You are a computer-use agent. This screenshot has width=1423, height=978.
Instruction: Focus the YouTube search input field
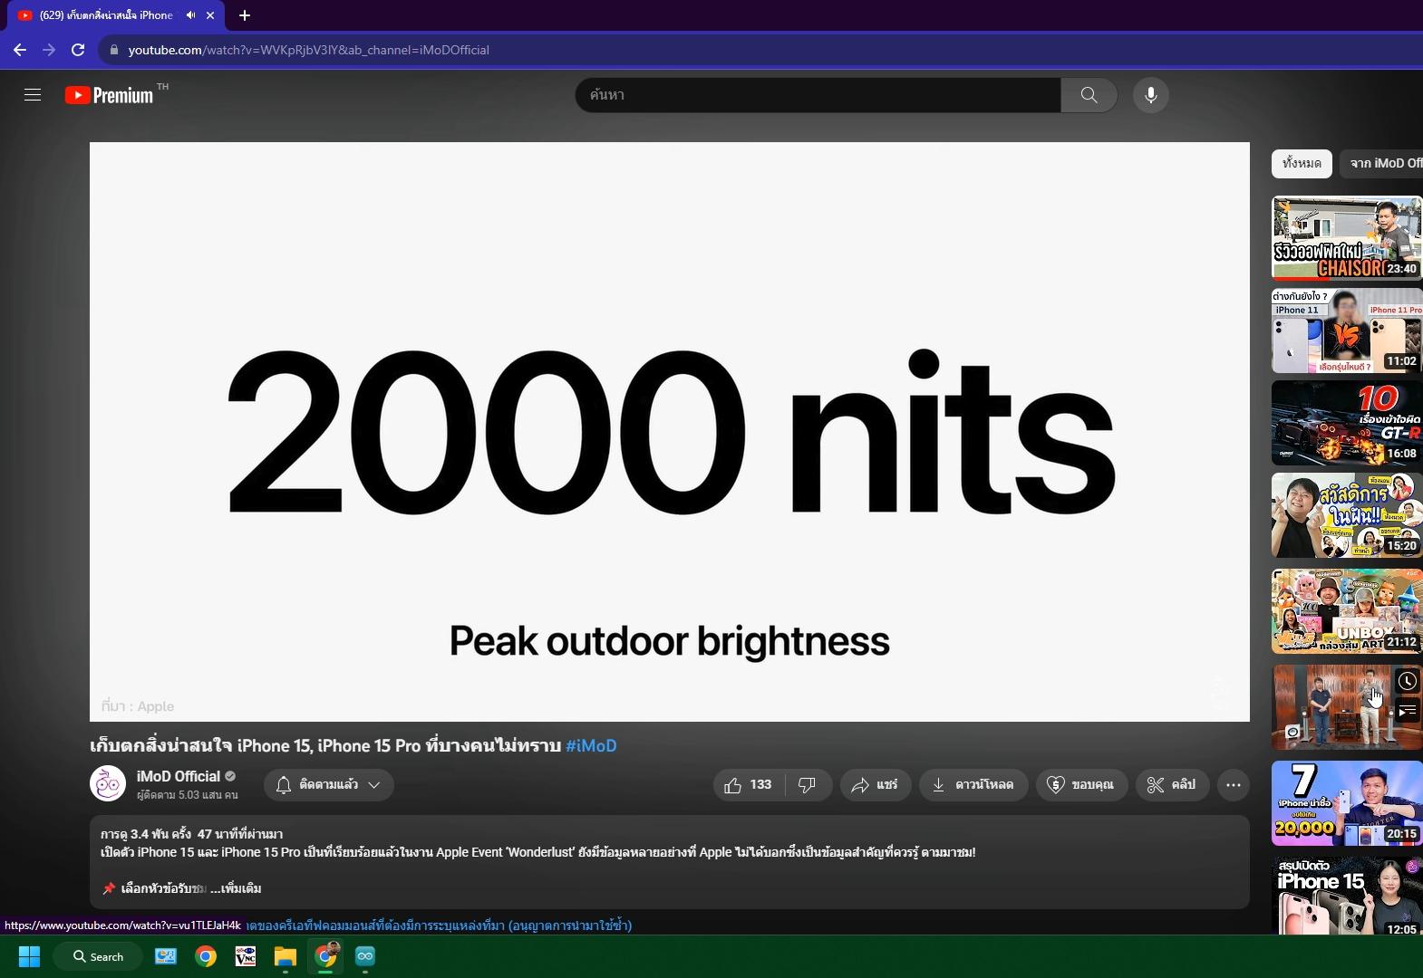click(818, 95)
